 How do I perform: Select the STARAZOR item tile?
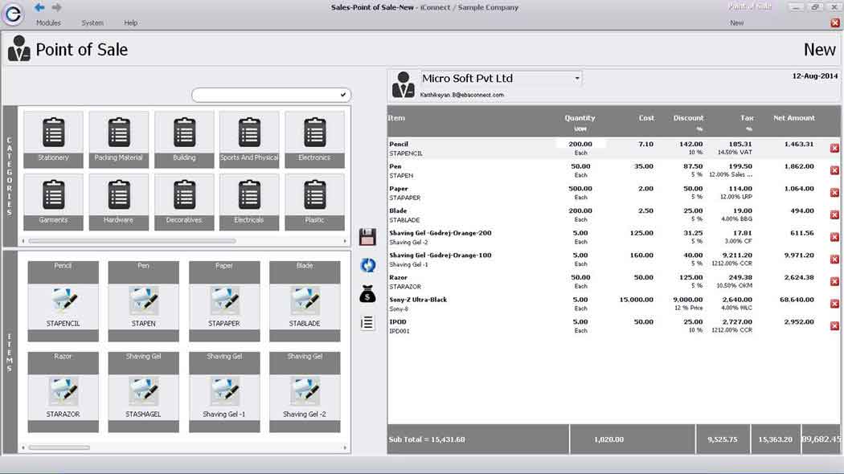(x=63, y=392)
